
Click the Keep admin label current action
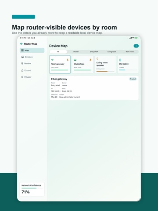point(69,97)
